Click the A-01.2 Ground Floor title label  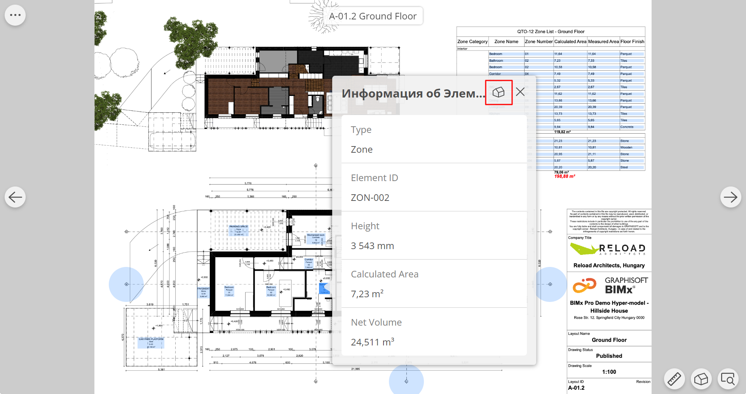click(x=373, y=16)
